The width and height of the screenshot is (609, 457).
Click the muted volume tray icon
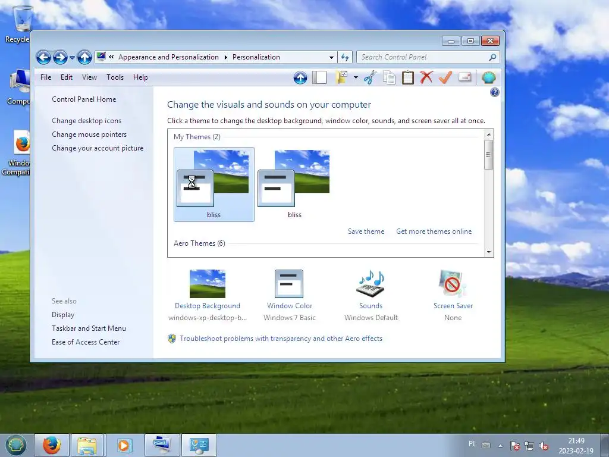pos(544,446)
